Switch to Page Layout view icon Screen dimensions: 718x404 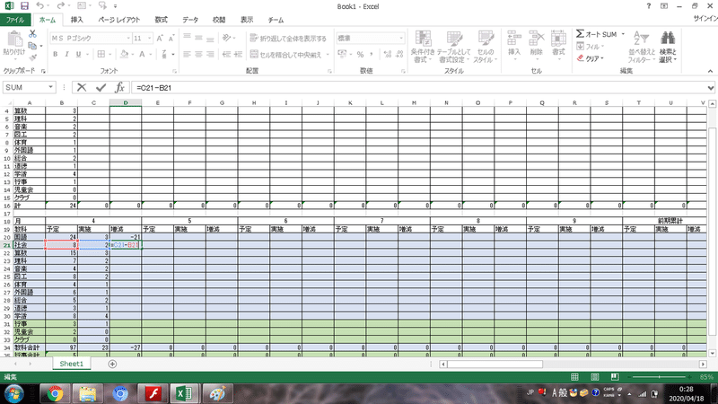click(595, 377)
